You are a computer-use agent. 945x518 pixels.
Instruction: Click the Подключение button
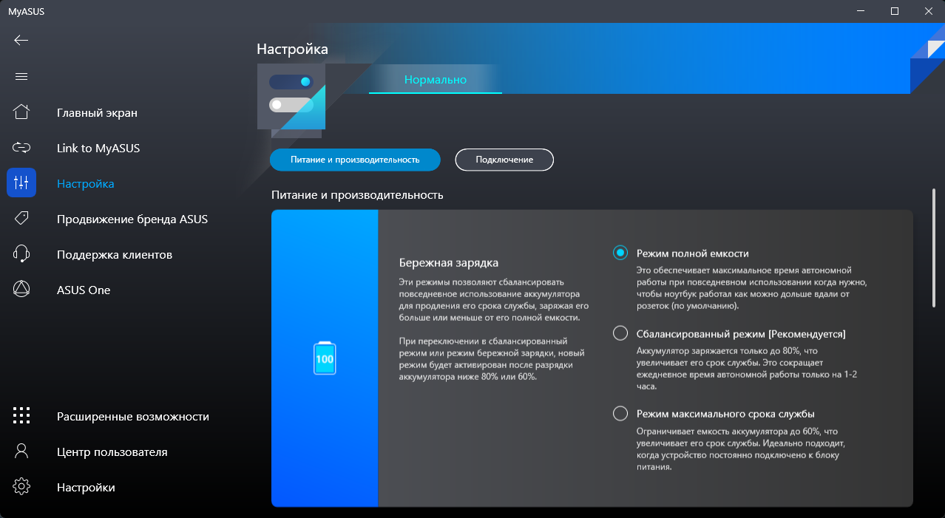click(x=504, y=160)
